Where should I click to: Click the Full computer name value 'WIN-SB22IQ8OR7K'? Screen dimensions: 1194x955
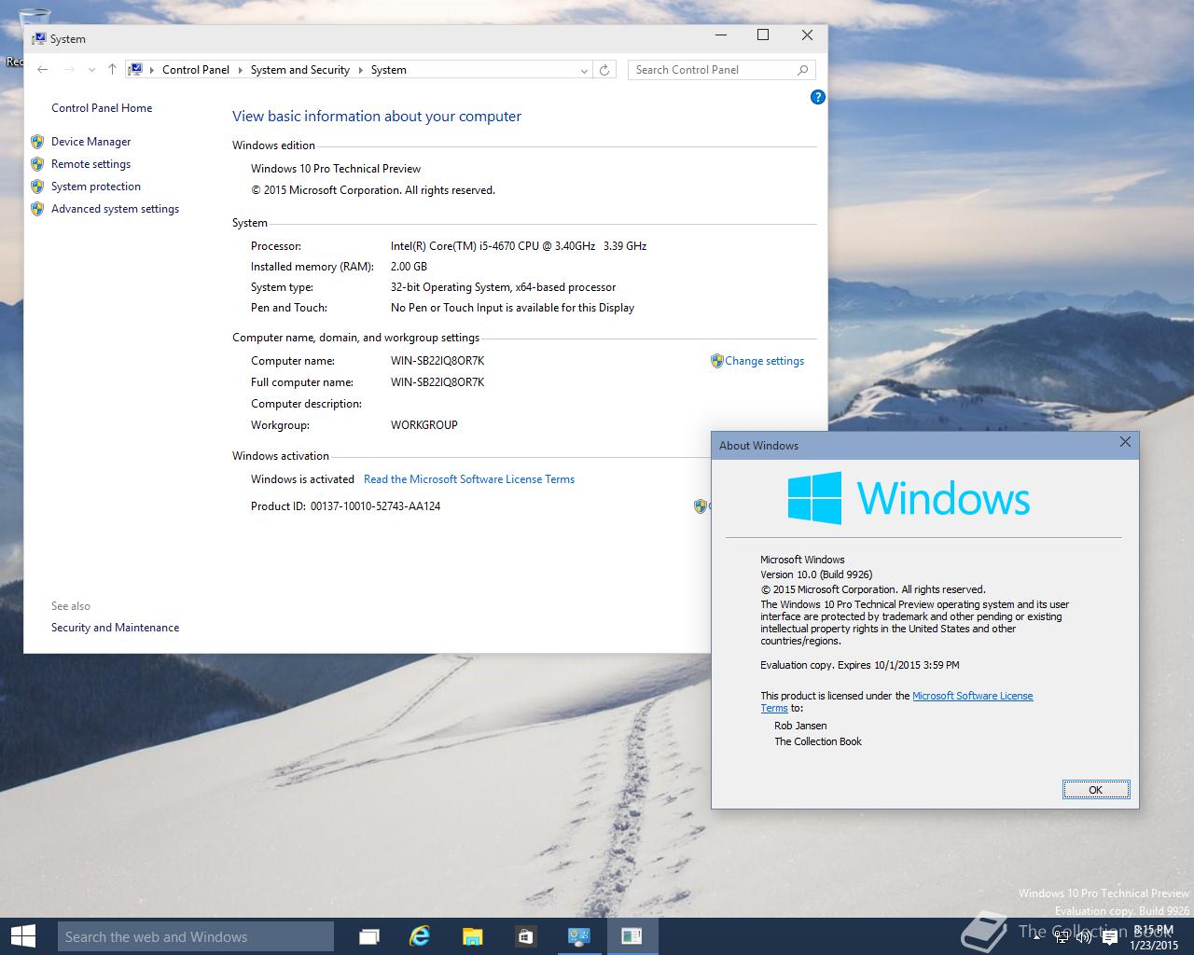click(437, 382)
